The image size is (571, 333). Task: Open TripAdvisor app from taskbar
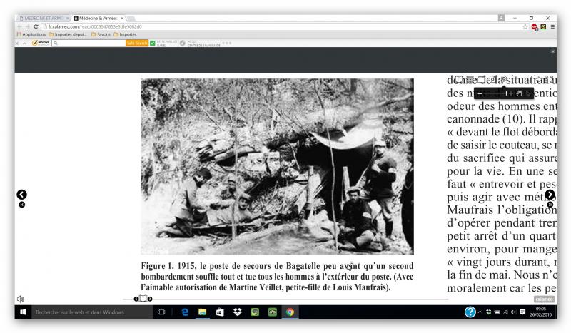coord(273,312)
